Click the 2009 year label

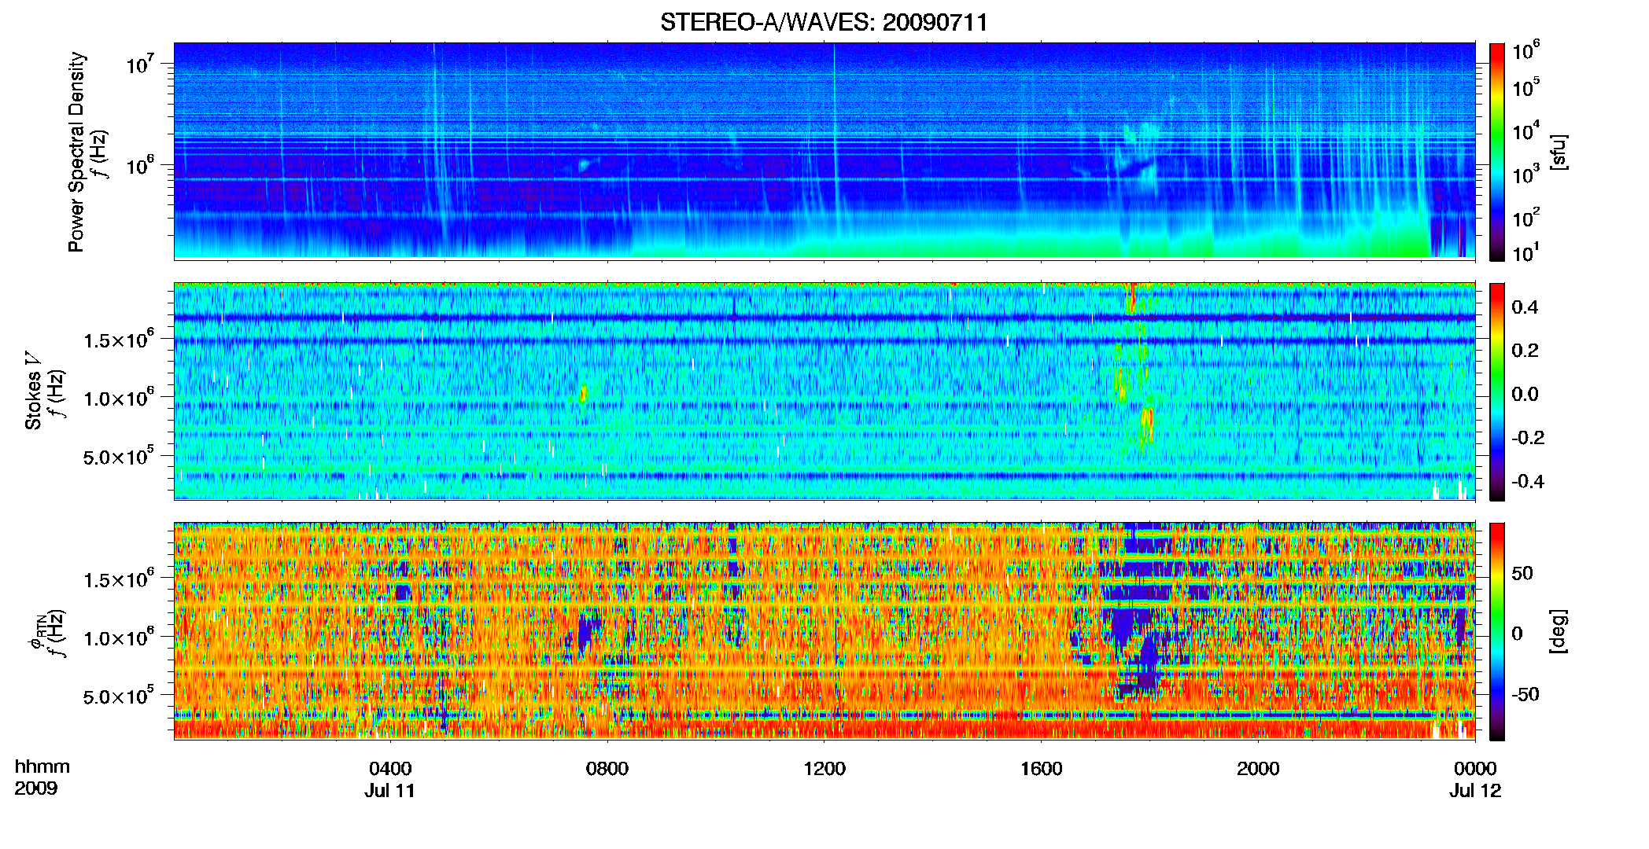point(36,788)
